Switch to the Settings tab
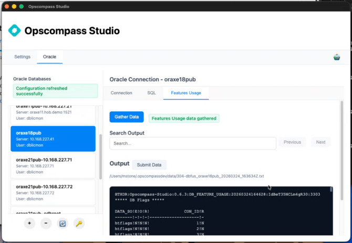The width and height of the screenshot is (352, 243). [23, 57]
